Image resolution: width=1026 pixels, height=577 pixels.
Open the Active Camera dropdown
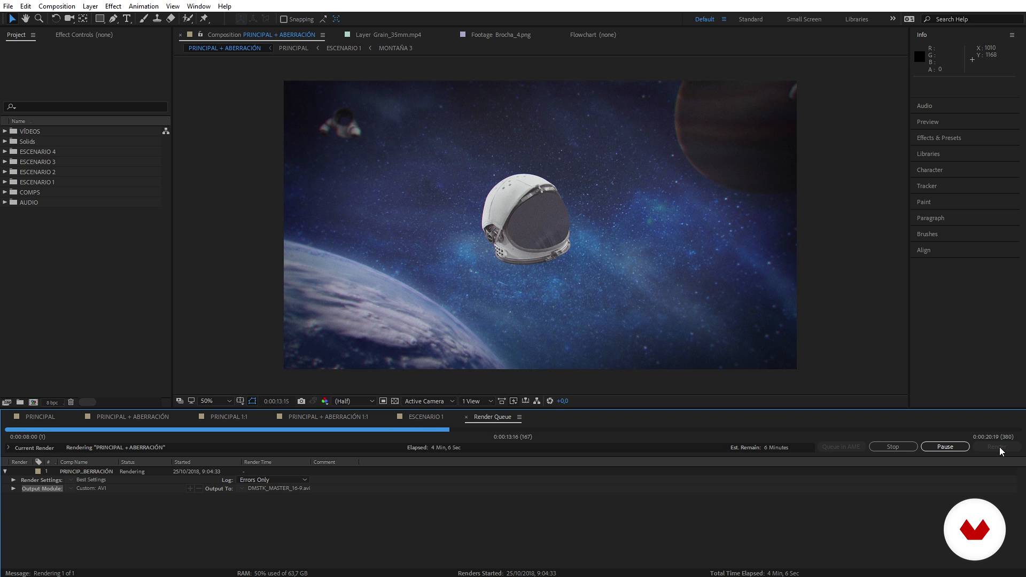point(430,401)
